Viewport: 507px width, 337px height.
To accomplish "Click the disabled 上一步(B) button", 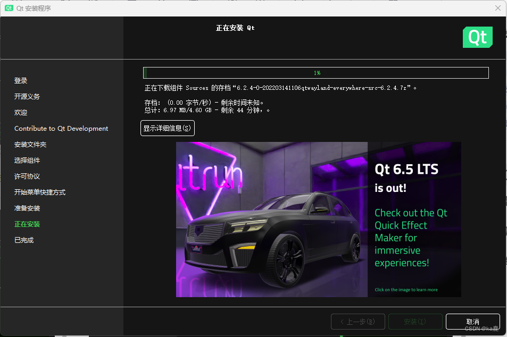I will (358, 322).
